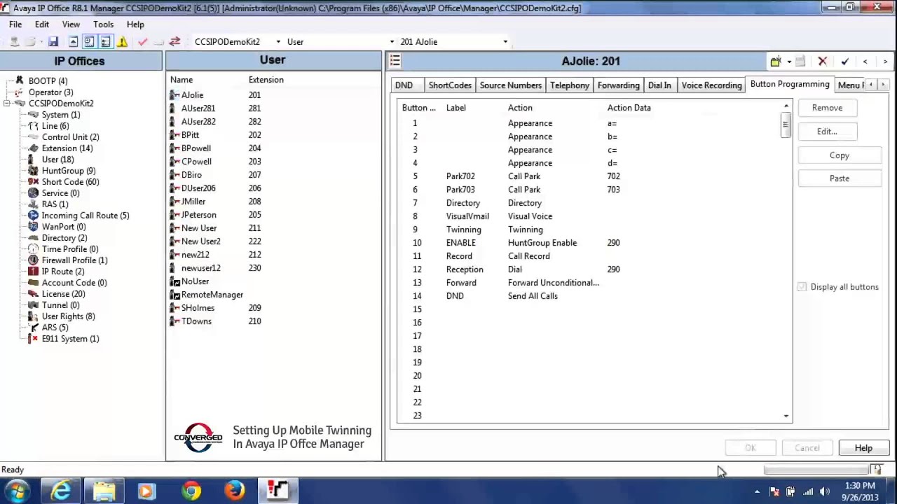The width and height of the screenshot is (897, 504).
Task: Click the Remove button
Action: tap(827, 108)
